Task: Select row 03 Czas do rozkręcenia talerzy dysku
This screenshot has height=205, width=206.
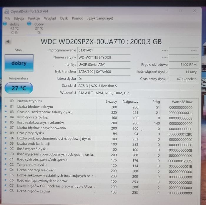Action: [x=99, y=112]
